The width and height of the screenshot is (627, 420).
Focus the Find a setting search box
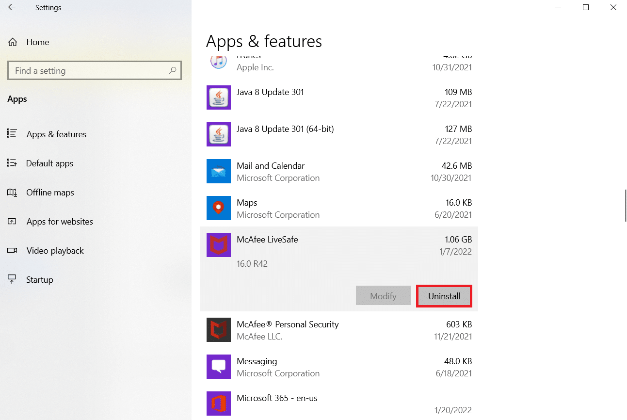tap(95, 71)
